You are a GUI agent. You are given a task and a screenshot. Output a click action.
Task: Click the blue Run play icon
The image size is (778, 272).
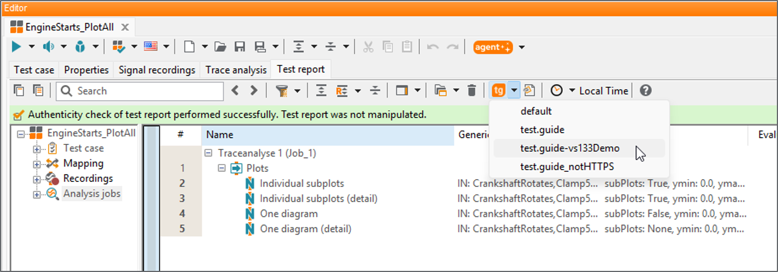pos(17,47)
